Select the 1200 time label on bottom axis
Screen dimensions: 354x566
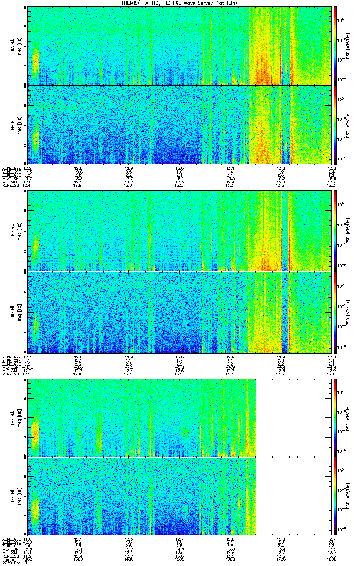[x=27, y=559]
